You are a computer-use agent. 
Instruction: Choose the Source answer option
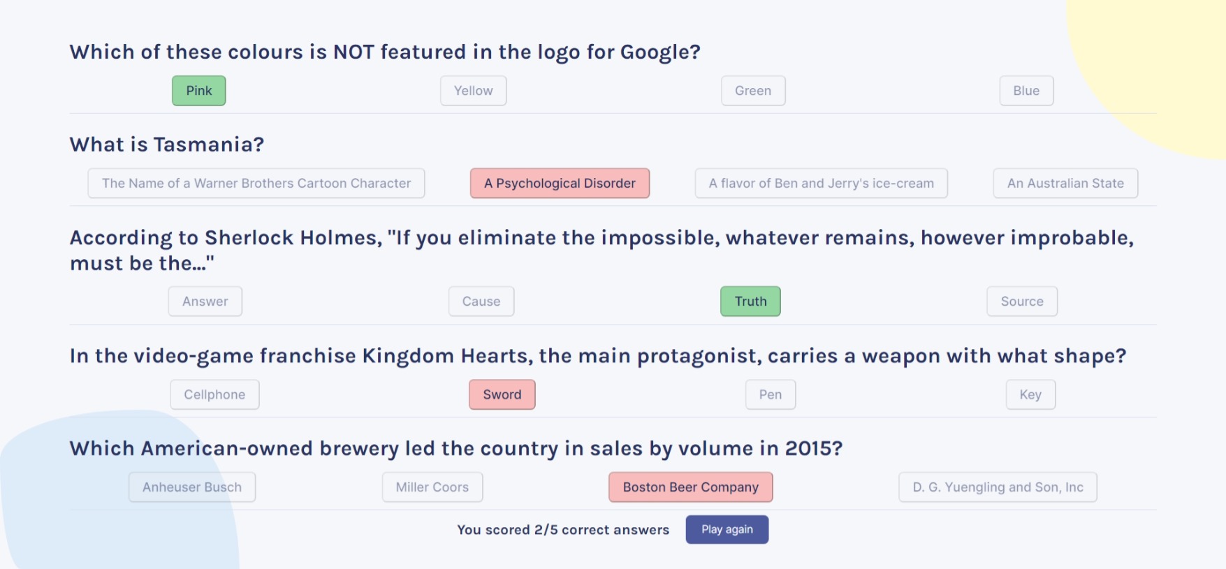[1022, 302]
